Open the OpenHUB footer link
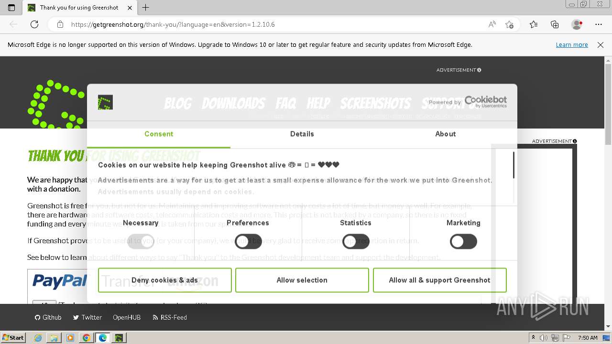This screenshot has height=344, width=612. 127,317
